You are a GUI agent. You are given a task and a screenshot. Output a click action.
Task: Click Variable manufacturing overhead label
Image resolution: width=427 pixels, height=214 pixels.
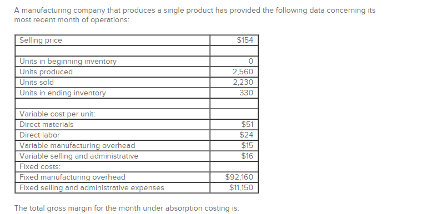pos(77,145)
